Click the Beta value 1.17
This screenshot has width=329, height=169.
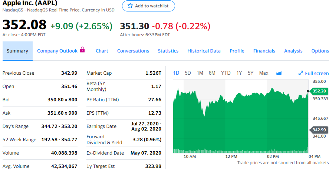coord(156,87)
